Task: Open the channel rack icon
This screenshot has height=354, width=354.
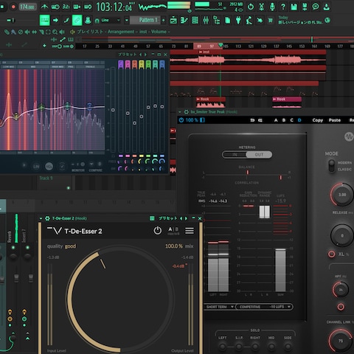Action: [x=195, y=20]
